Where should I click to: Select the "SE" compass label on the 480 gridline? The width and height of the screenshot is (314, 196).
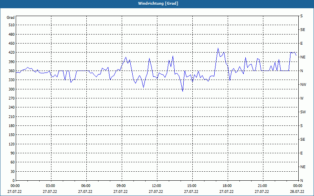[303, 30]
